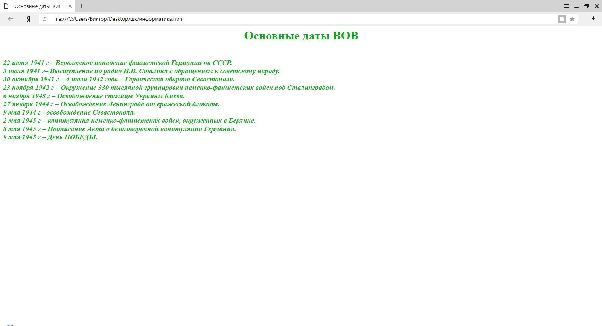Restore down the browser window
This screenshot has width=602, height=326.
[x=586, y=6]
